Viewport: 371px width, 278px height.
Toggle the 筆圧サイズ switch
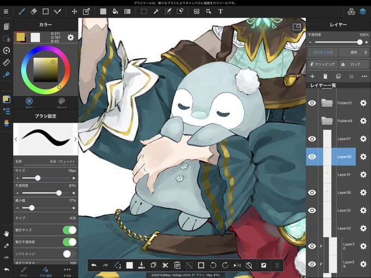(70, 230)
